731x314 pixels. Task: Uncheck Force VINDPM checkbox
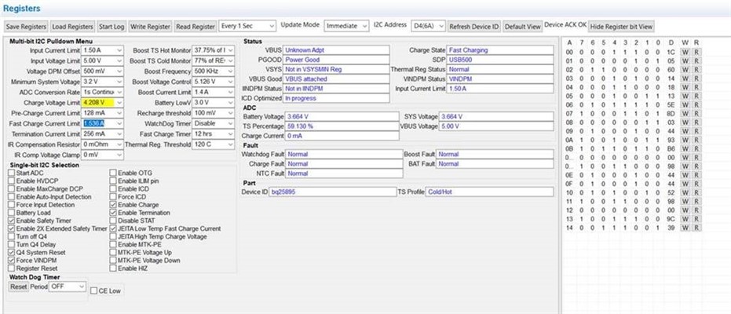pyautogui.click(x=12, y=260)
